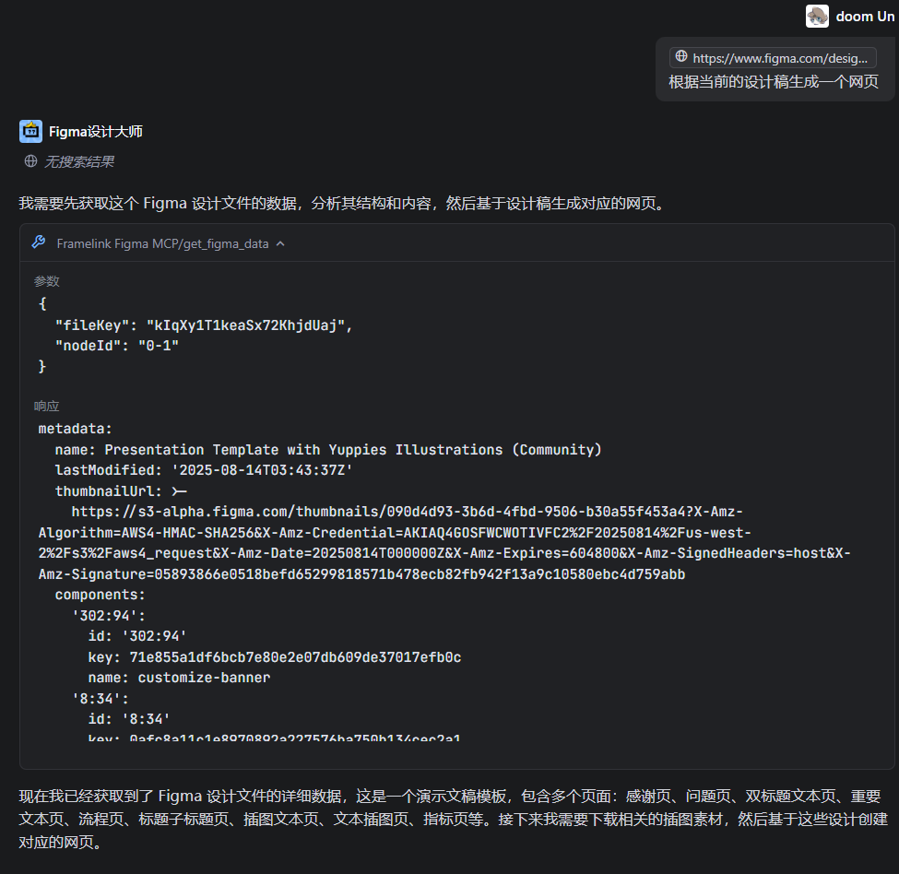This screenshot has height=874, width=899.
Task: Click the fileKey value kIqXy1T1keaSx72KhjdUaj
Action: (x=245, y=325)
